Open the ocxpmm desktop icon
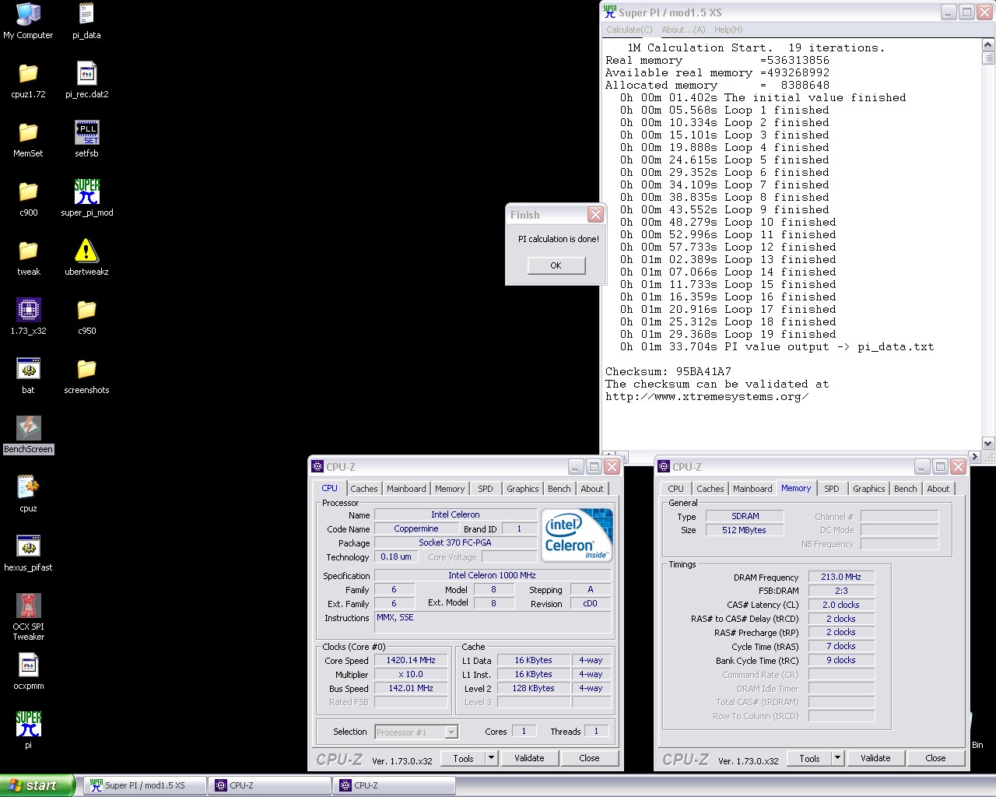 28,665
